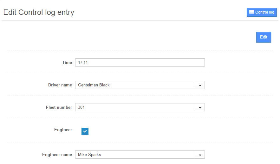
Task: Untick the Engineer checkbox
Action: click(x=85, y=131)
